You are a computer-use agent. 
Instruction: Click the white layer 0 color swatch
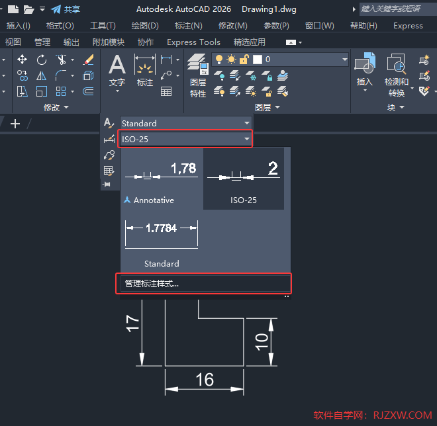258,60
